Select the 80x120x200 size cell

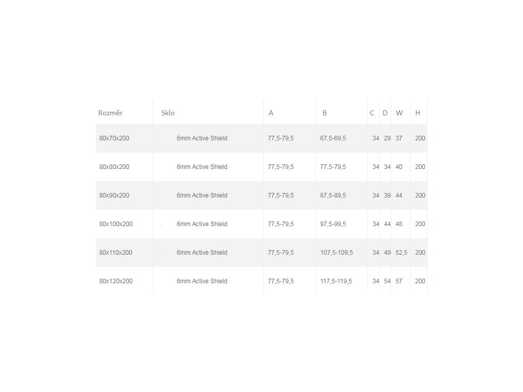click(116, 281)
